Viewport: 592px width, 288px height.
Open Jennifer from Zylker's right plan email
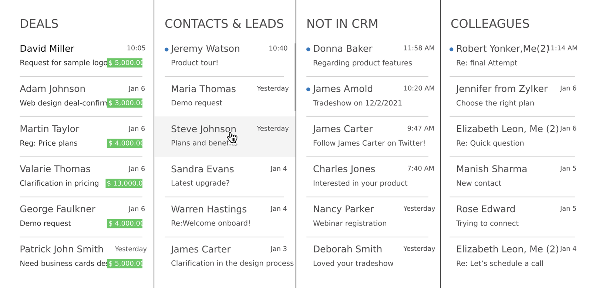tap(513, 96)
